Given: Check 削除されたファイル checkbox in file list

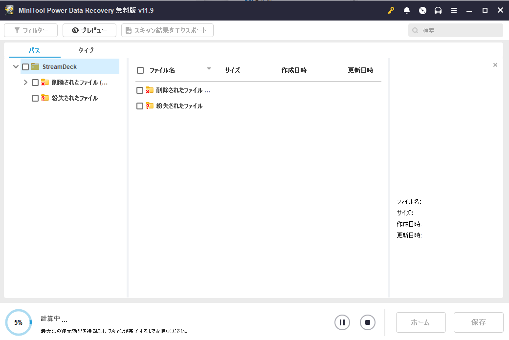Looking at the screenshot, I should (x=139, y=90).
